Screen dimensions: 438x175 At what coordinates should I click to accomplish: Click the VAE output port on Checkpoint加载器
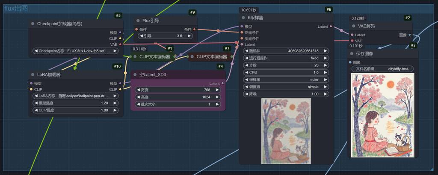point(120,44)
